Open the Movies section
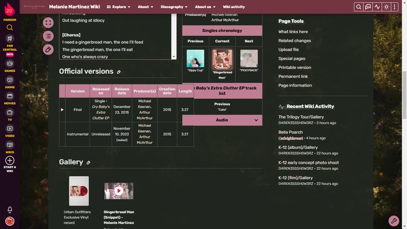 click(10, 98)
